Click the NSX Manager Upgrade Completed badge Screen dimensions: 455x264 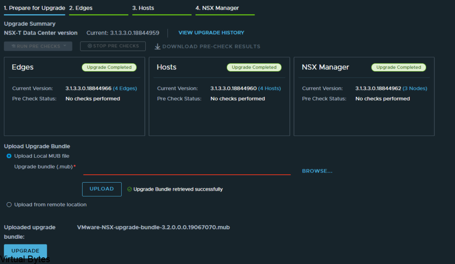point(399,67)
